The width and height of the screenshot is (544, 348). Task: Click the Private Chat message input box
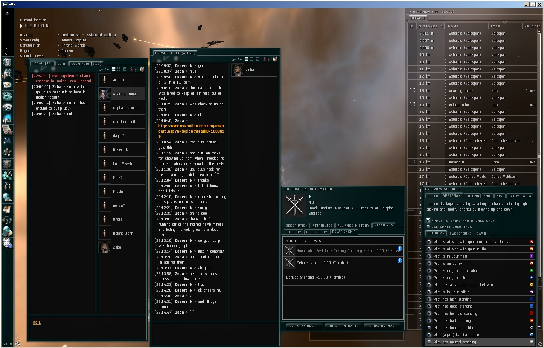pyautogui.click(x=215, y=334)
